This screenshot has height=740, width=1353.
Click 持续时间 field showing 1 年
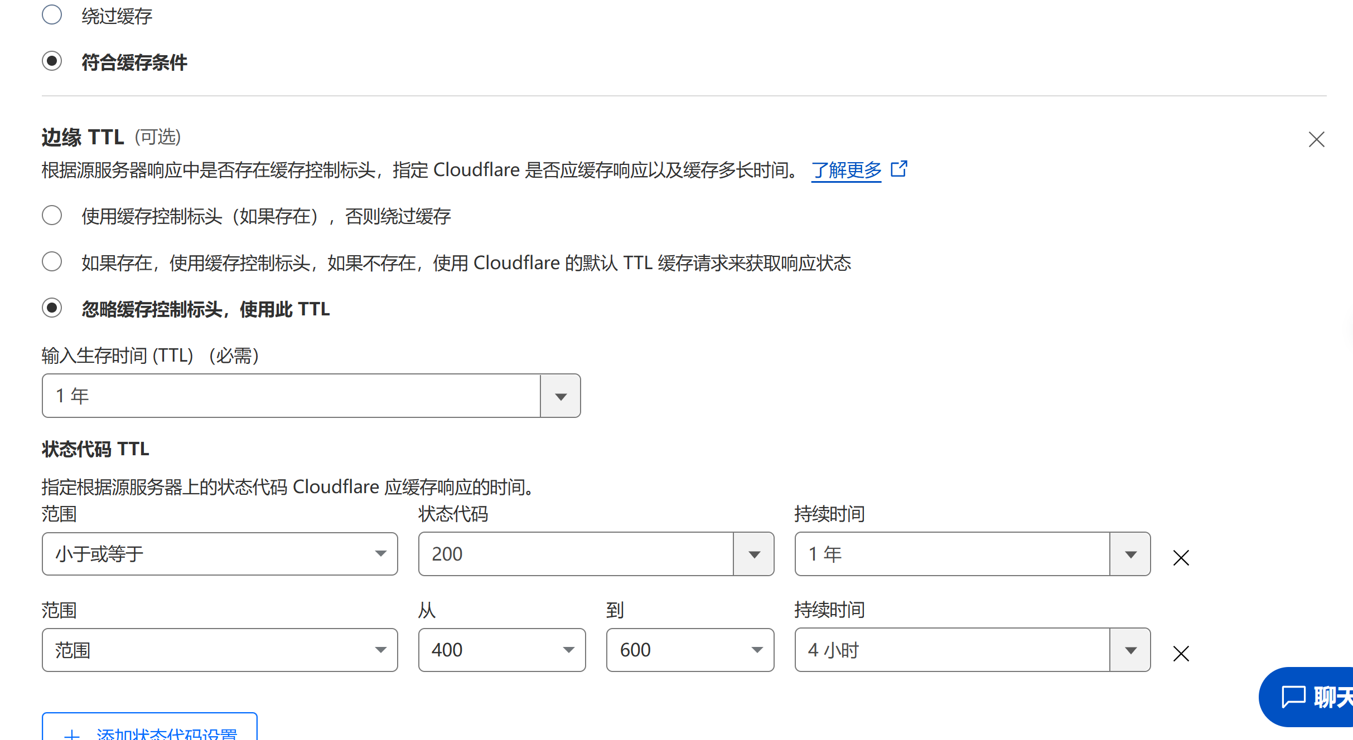953,554
